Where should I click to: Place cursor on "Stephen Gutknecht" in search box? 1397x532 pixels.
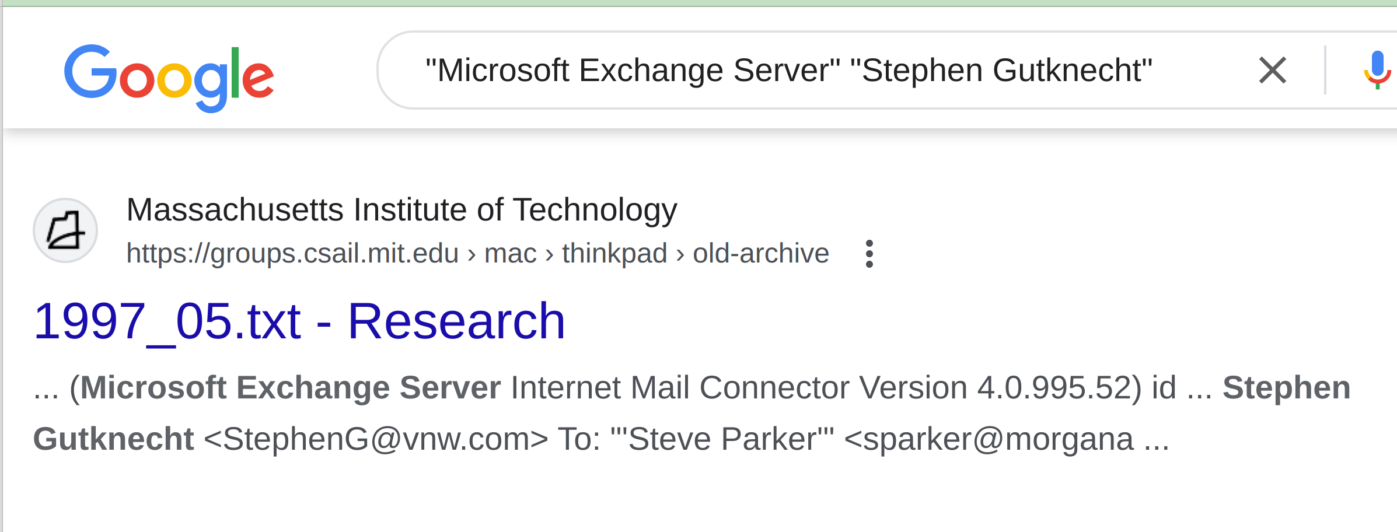click(x=1001, y=71)
